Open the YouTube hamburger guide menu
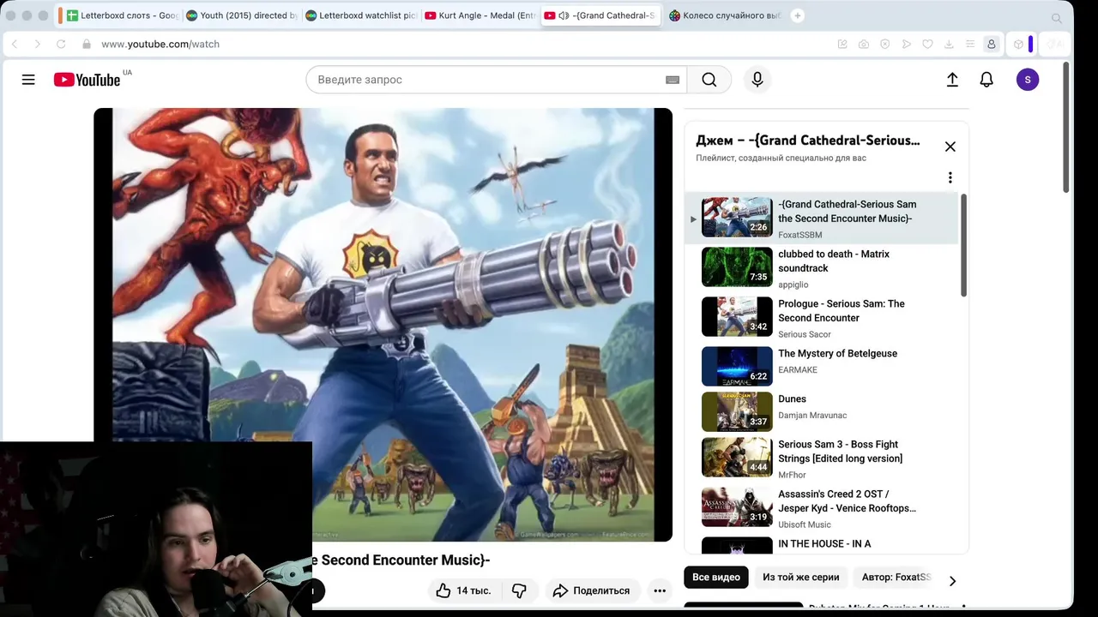This screenshot has width=1098, height=617. pos(28,80)
